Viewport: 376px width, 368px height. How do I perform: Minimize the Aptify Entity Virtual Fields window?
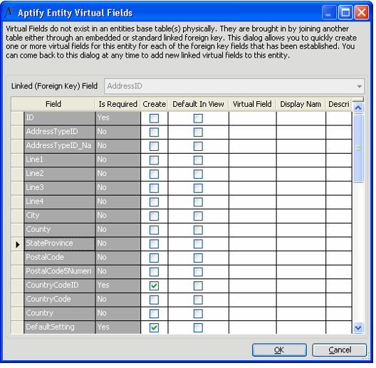pos(329,12)
